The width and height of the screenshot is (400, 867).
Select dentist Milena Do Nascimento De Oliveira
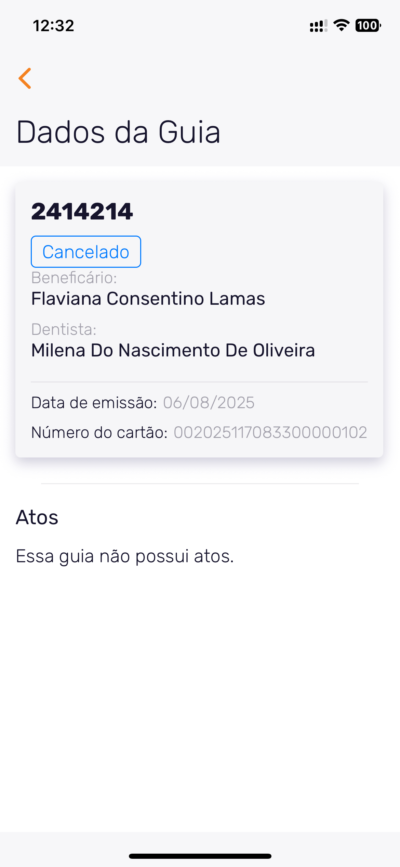point(173,350)
